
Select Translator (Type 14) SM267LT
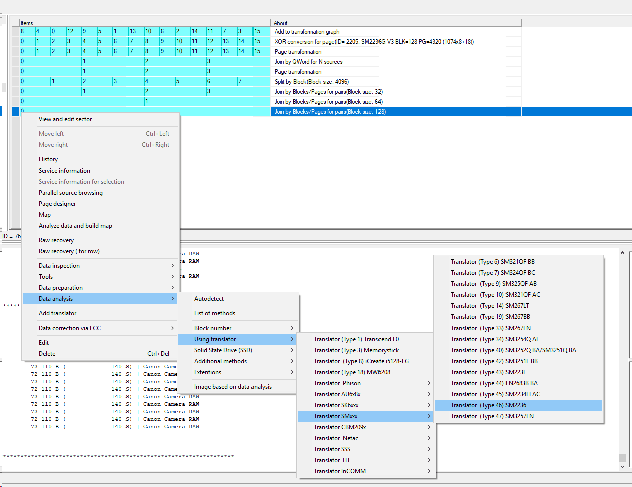click(519, 306)
